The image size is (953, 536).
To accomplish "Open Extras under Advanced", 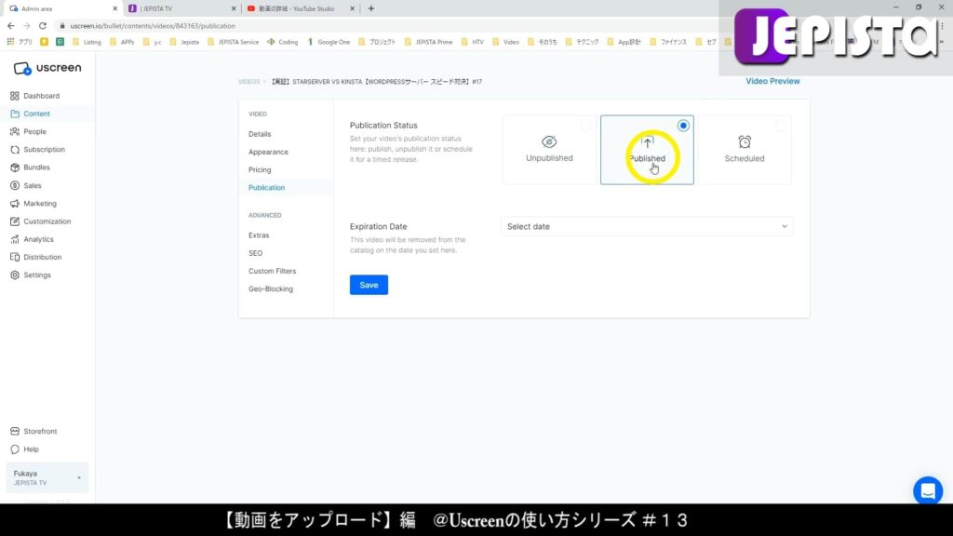I will tap(259, 235).
